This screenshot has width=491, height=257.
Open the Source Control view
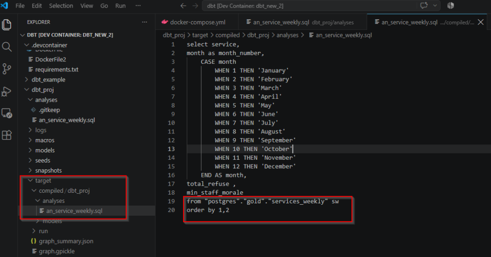[x=7, y=69]
